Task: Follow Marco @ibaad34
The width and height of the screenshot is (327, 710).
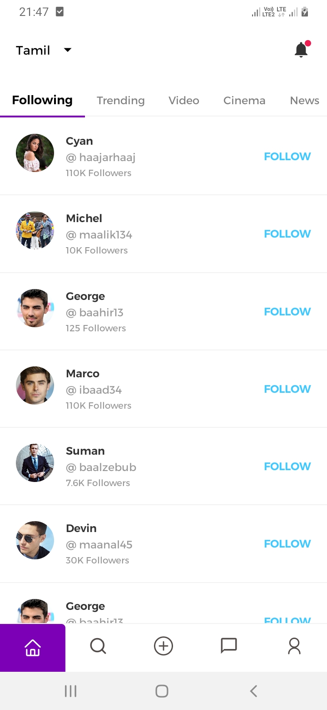Action: [287, 389]
